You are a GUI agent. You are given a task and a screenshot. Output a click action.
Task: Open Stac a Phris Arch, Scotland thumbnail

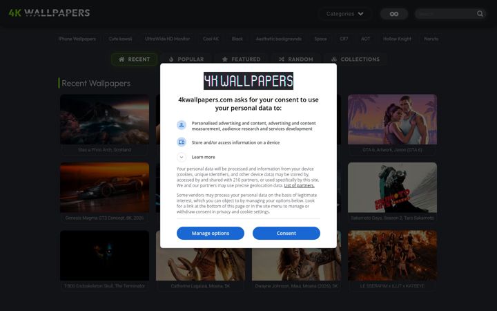105,120
